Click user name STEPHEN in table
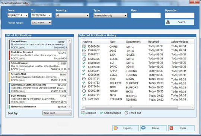Image resolution: width=201 pixels, height=136 pixels. (116, 99)
